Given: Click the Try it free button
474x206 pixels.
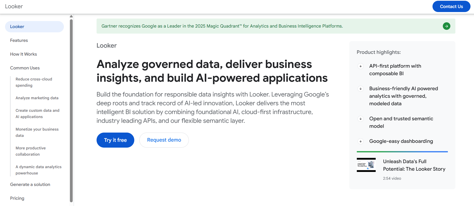Looking at the screenshot, I should [x=115, y=140].
